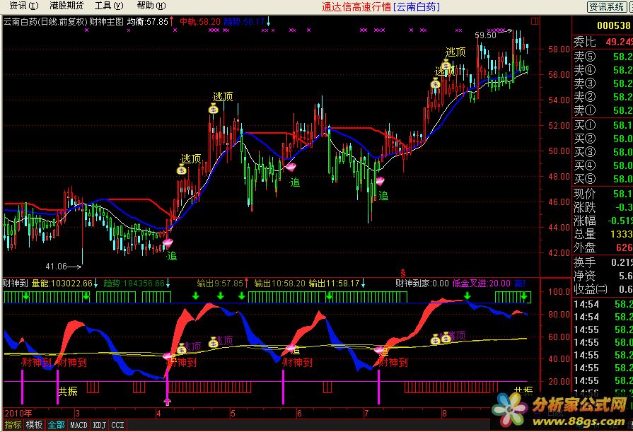Click the down arrow after 趋势:58.17
Viewport: 633px width, 432px height.
(x=268, y=21)
